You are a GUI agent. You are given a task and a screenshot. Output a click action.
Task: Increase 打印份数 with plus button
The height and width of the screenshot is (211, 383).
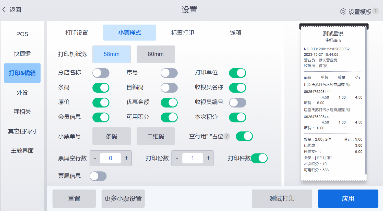point(208,158)
